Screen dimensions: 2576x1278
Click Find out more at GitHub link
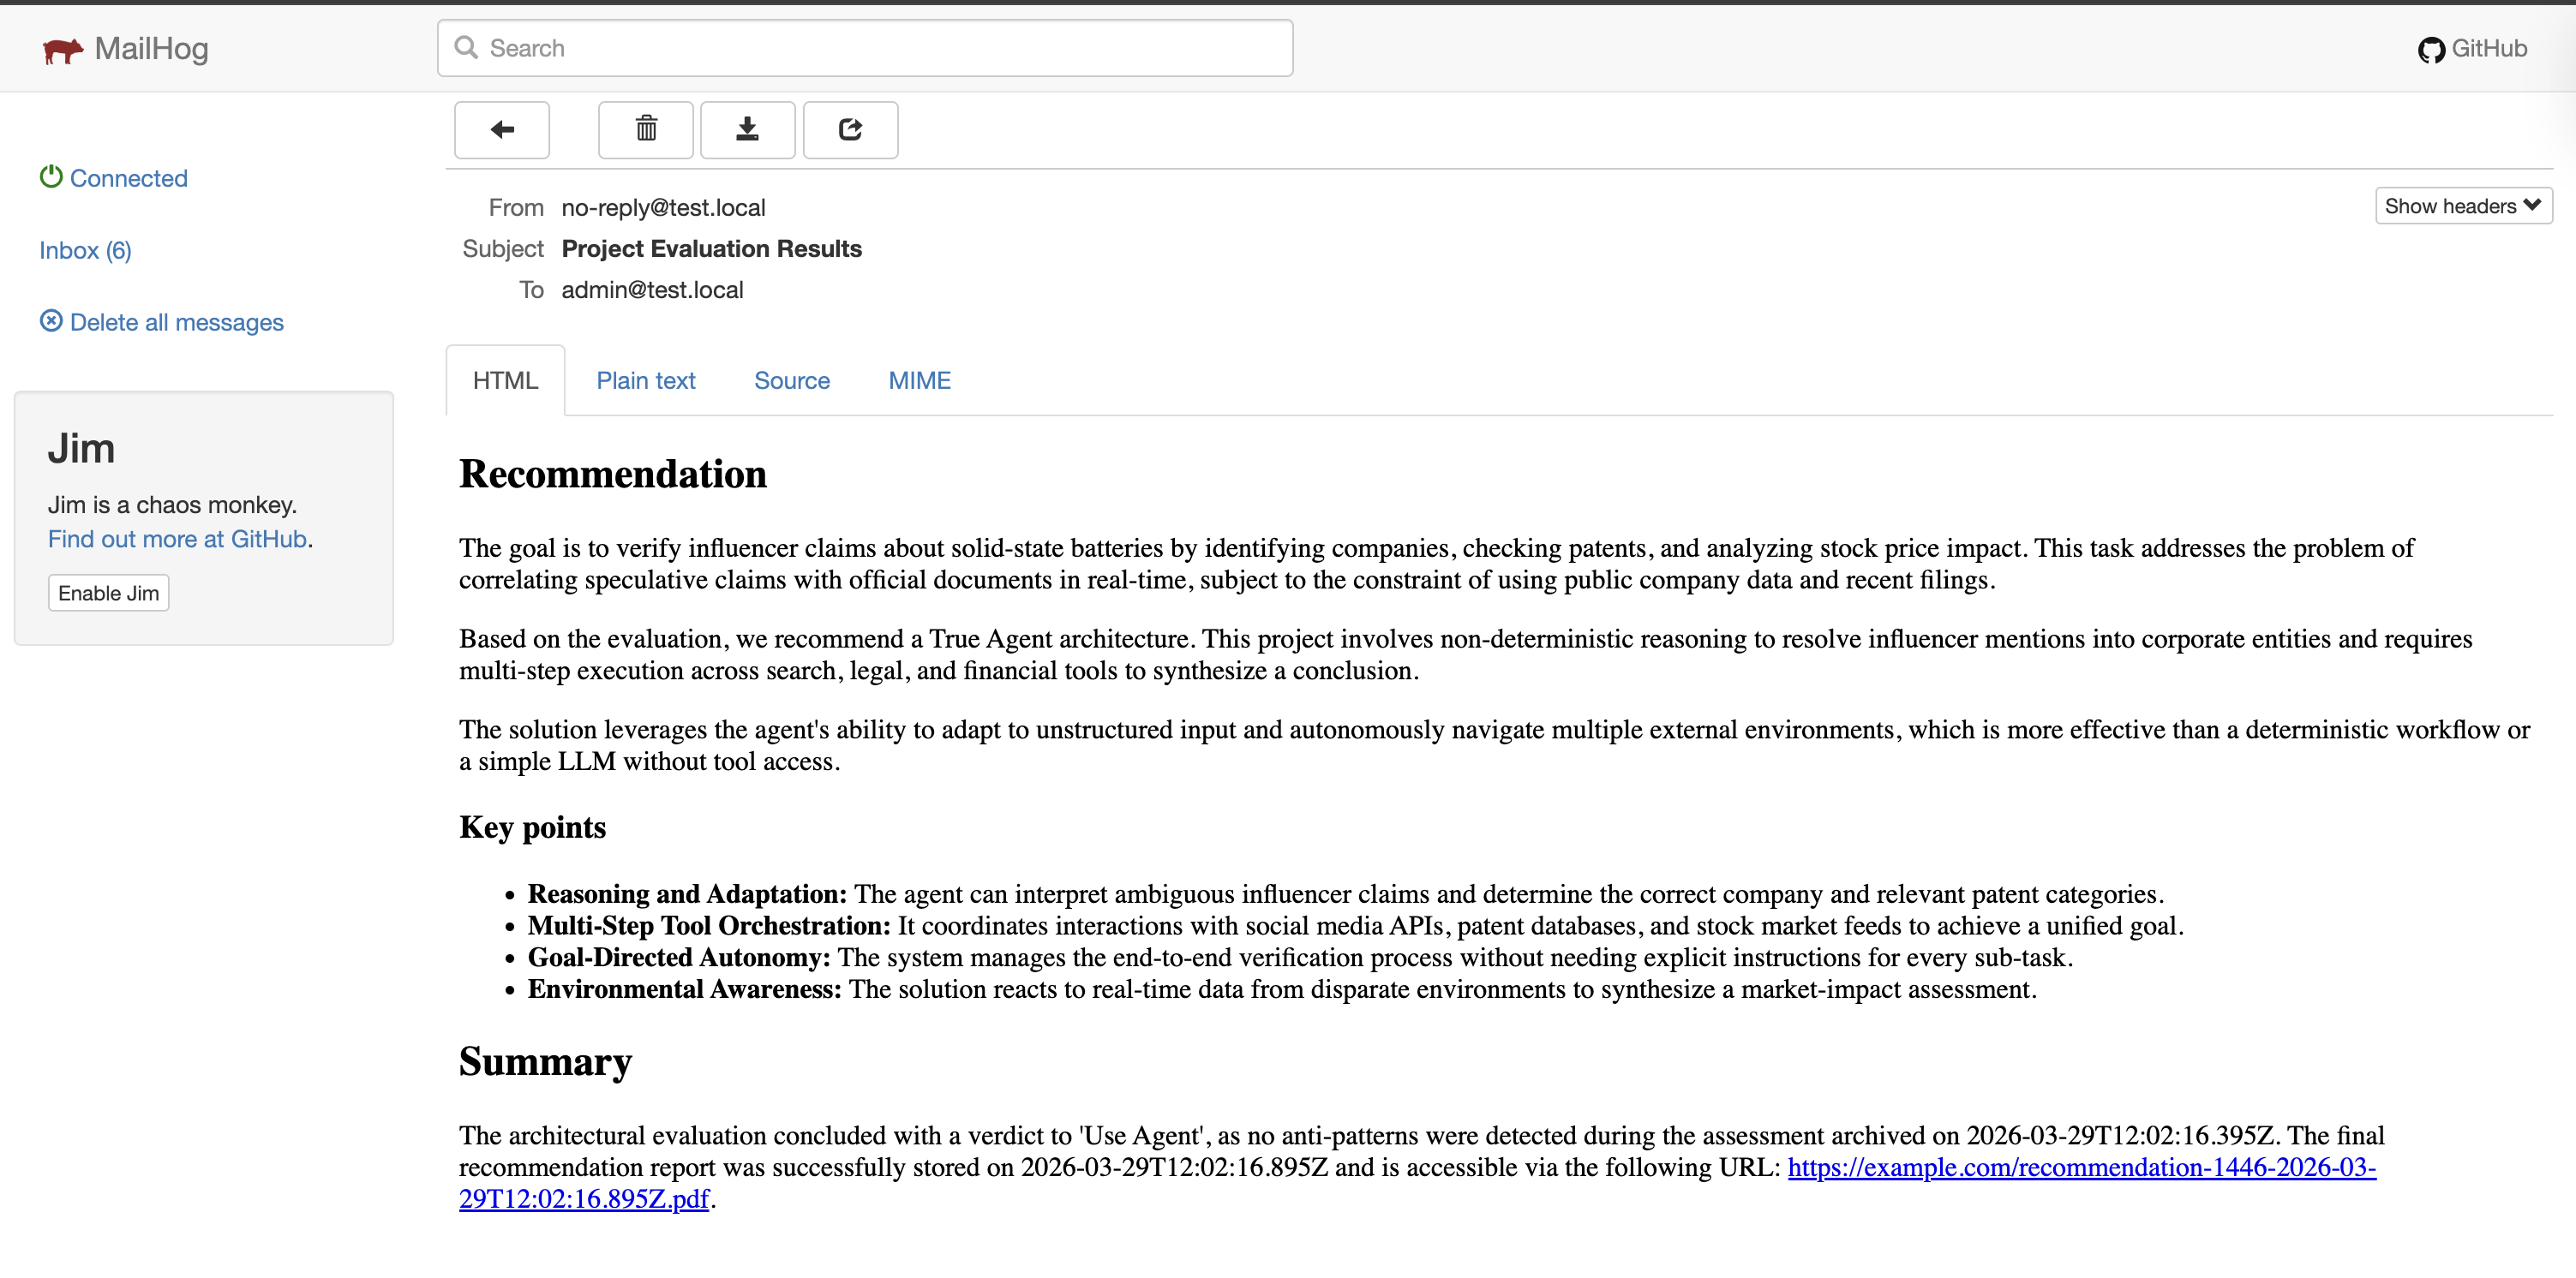177,539
